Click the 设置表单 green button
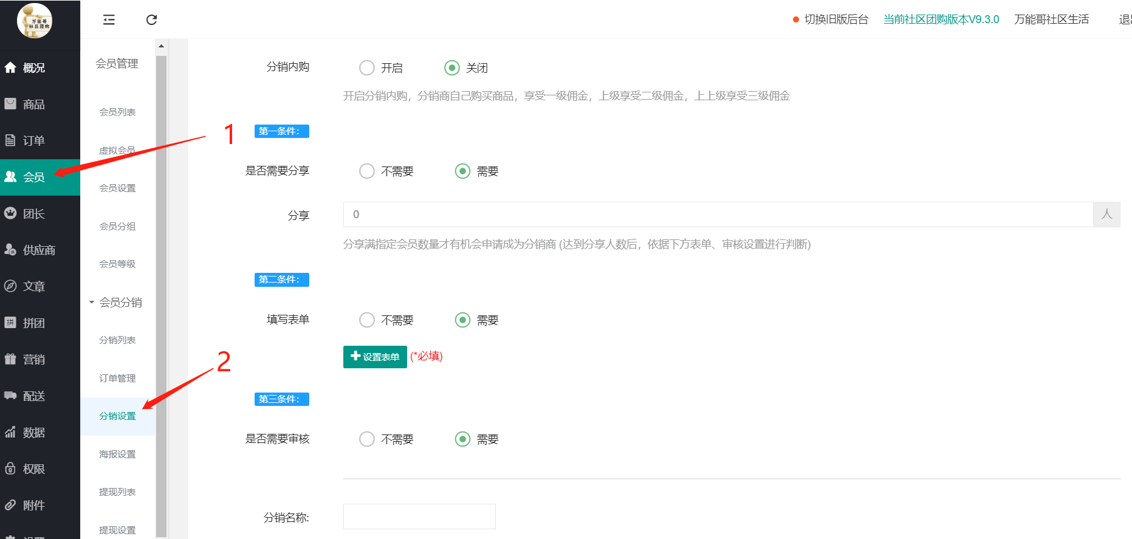 375,357
